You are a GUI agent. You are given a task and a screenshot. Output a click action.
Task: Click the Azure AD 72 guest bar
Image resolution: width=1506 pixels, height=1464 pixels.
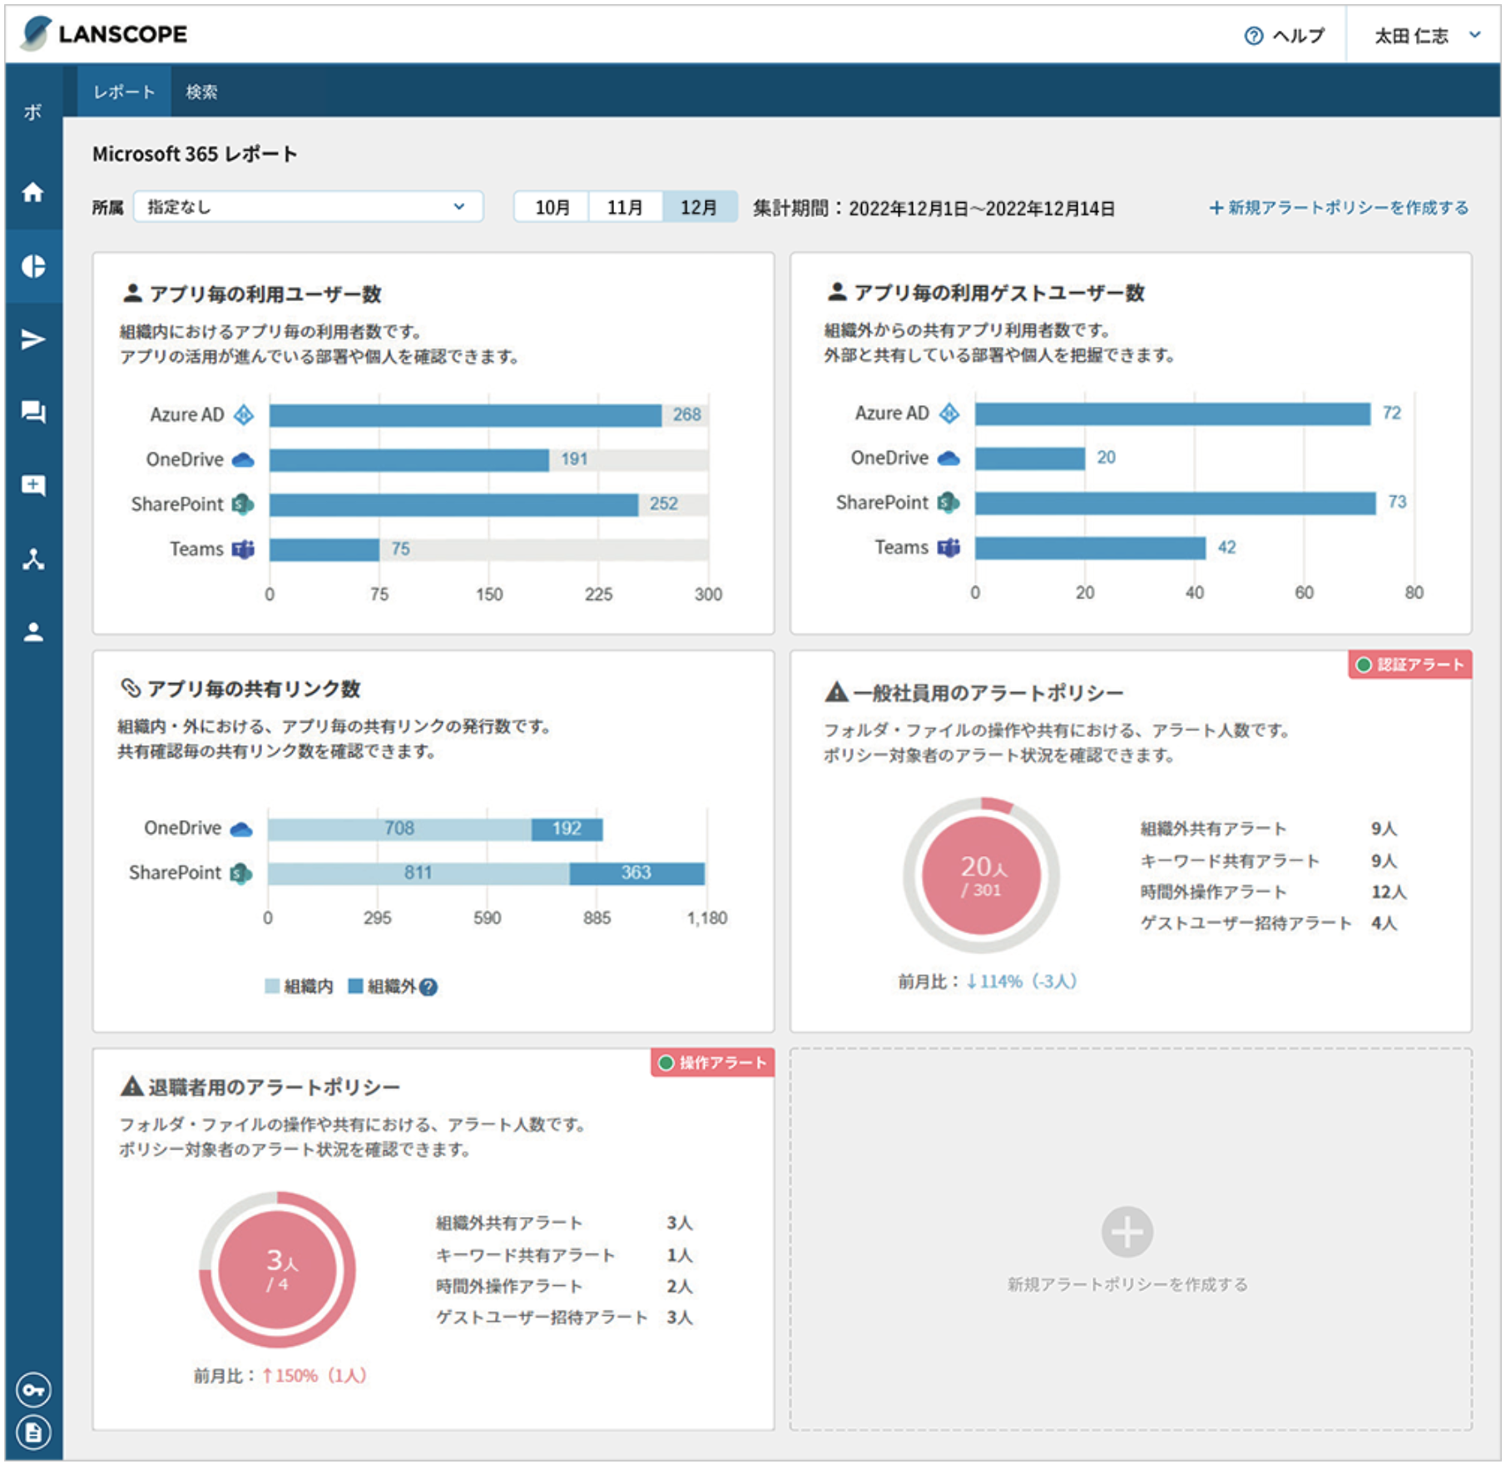pyautogui.click(x=1172, y=413)
